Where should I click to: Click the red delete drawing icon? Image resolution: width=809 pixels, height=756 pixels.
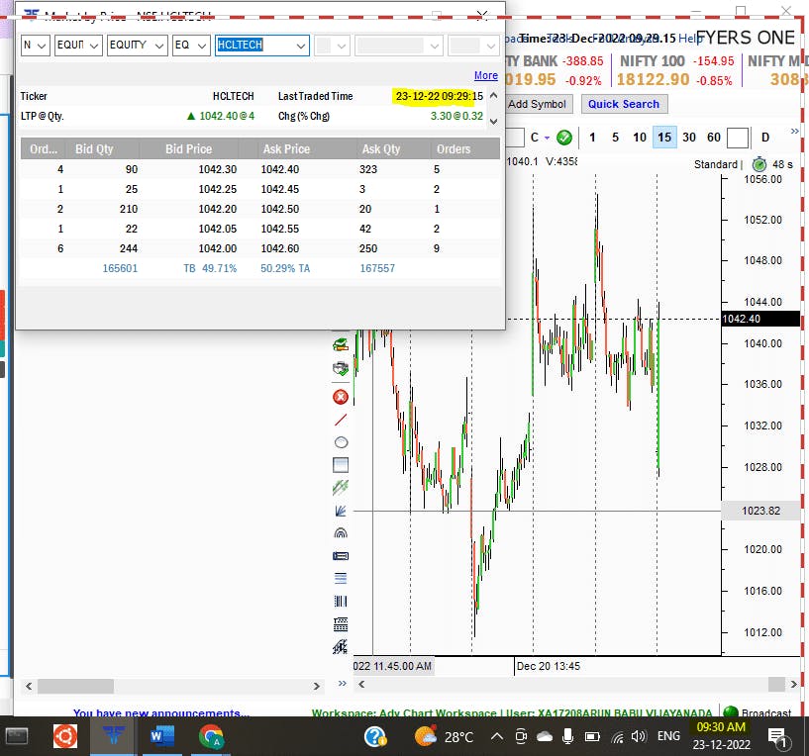pos(341,397)
